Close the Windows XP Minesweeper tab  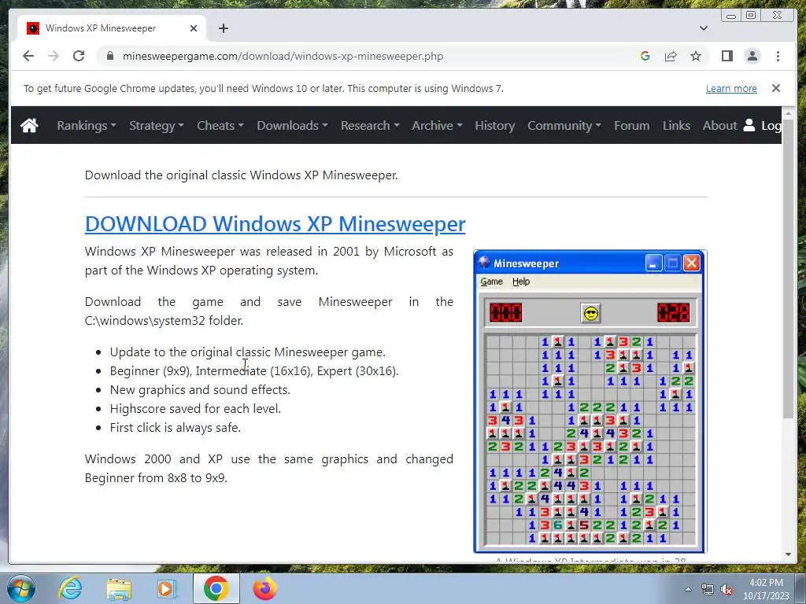[194, 28]
